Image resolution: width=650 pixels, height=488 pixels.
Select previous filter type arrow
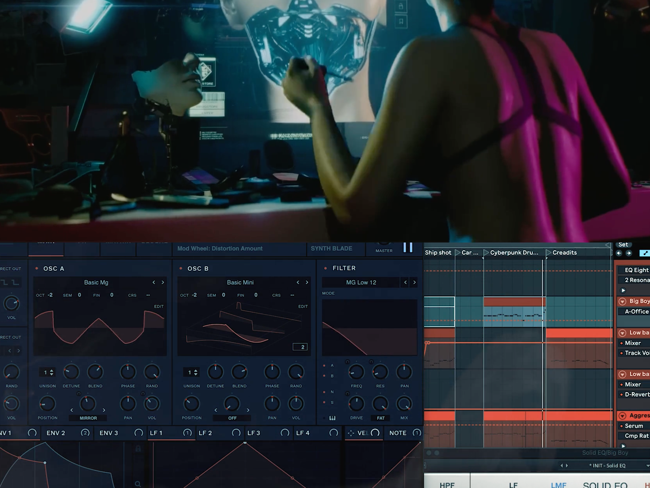coord(406,282)
